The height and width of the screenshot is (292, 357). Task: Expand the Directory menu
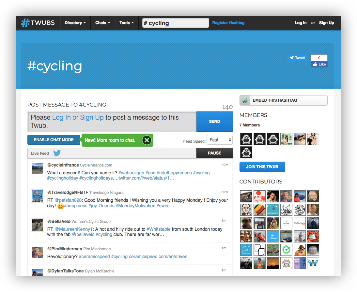[75, 23]
